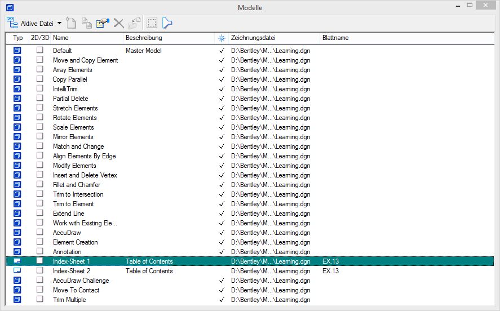Toggle 2D/3D checkbox for Index-Sheet 1
The width and height of the screenshot is (500, 311).
(39, 260)
